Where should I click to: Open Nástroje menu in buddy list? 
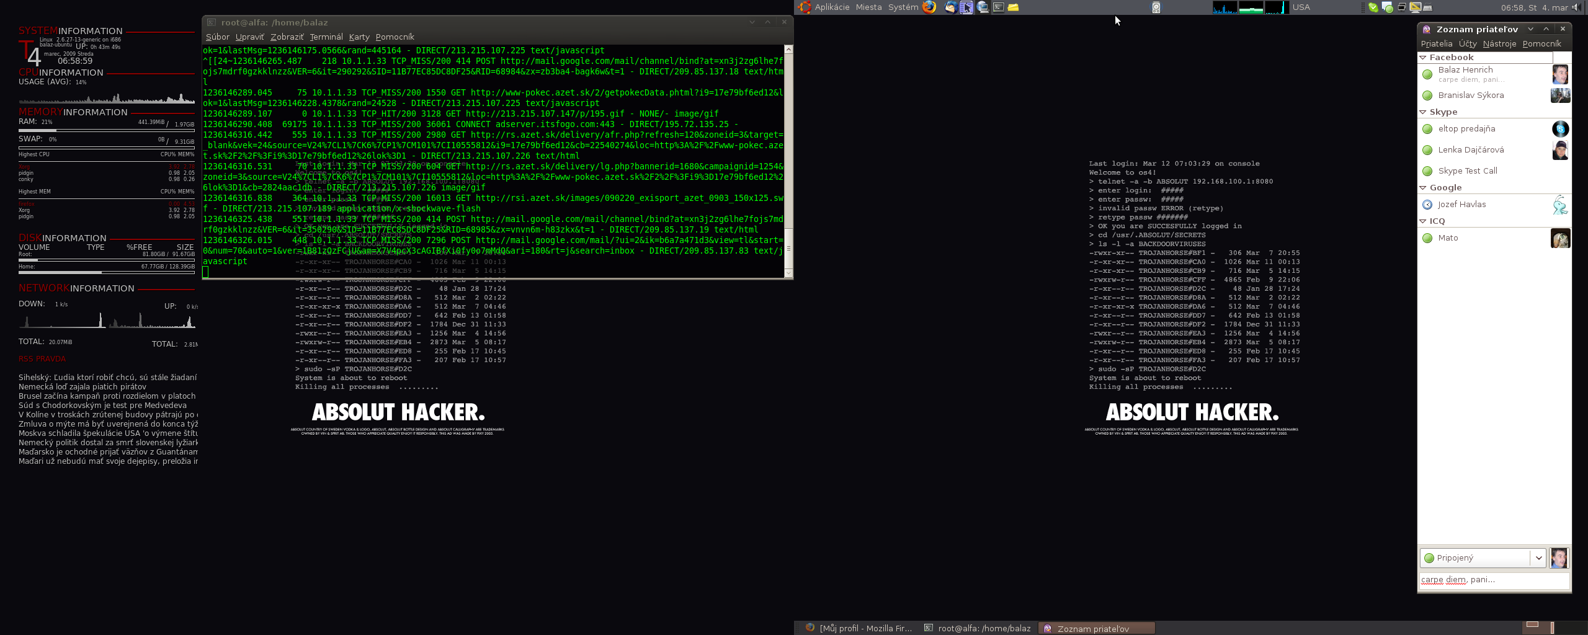[1500, 44]
